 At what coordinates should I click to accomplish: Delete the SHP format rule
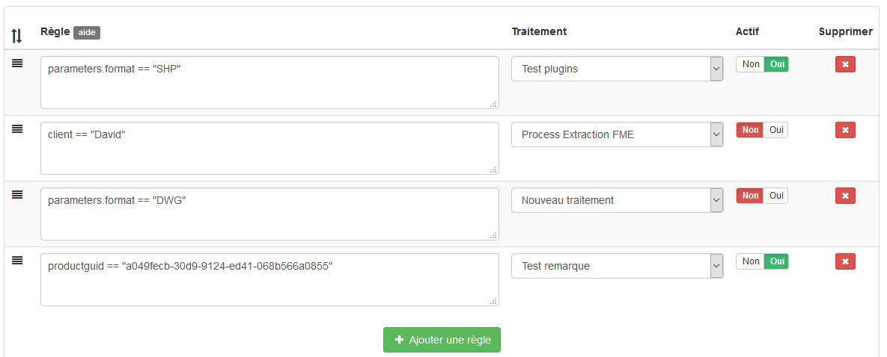click(845, 65)
